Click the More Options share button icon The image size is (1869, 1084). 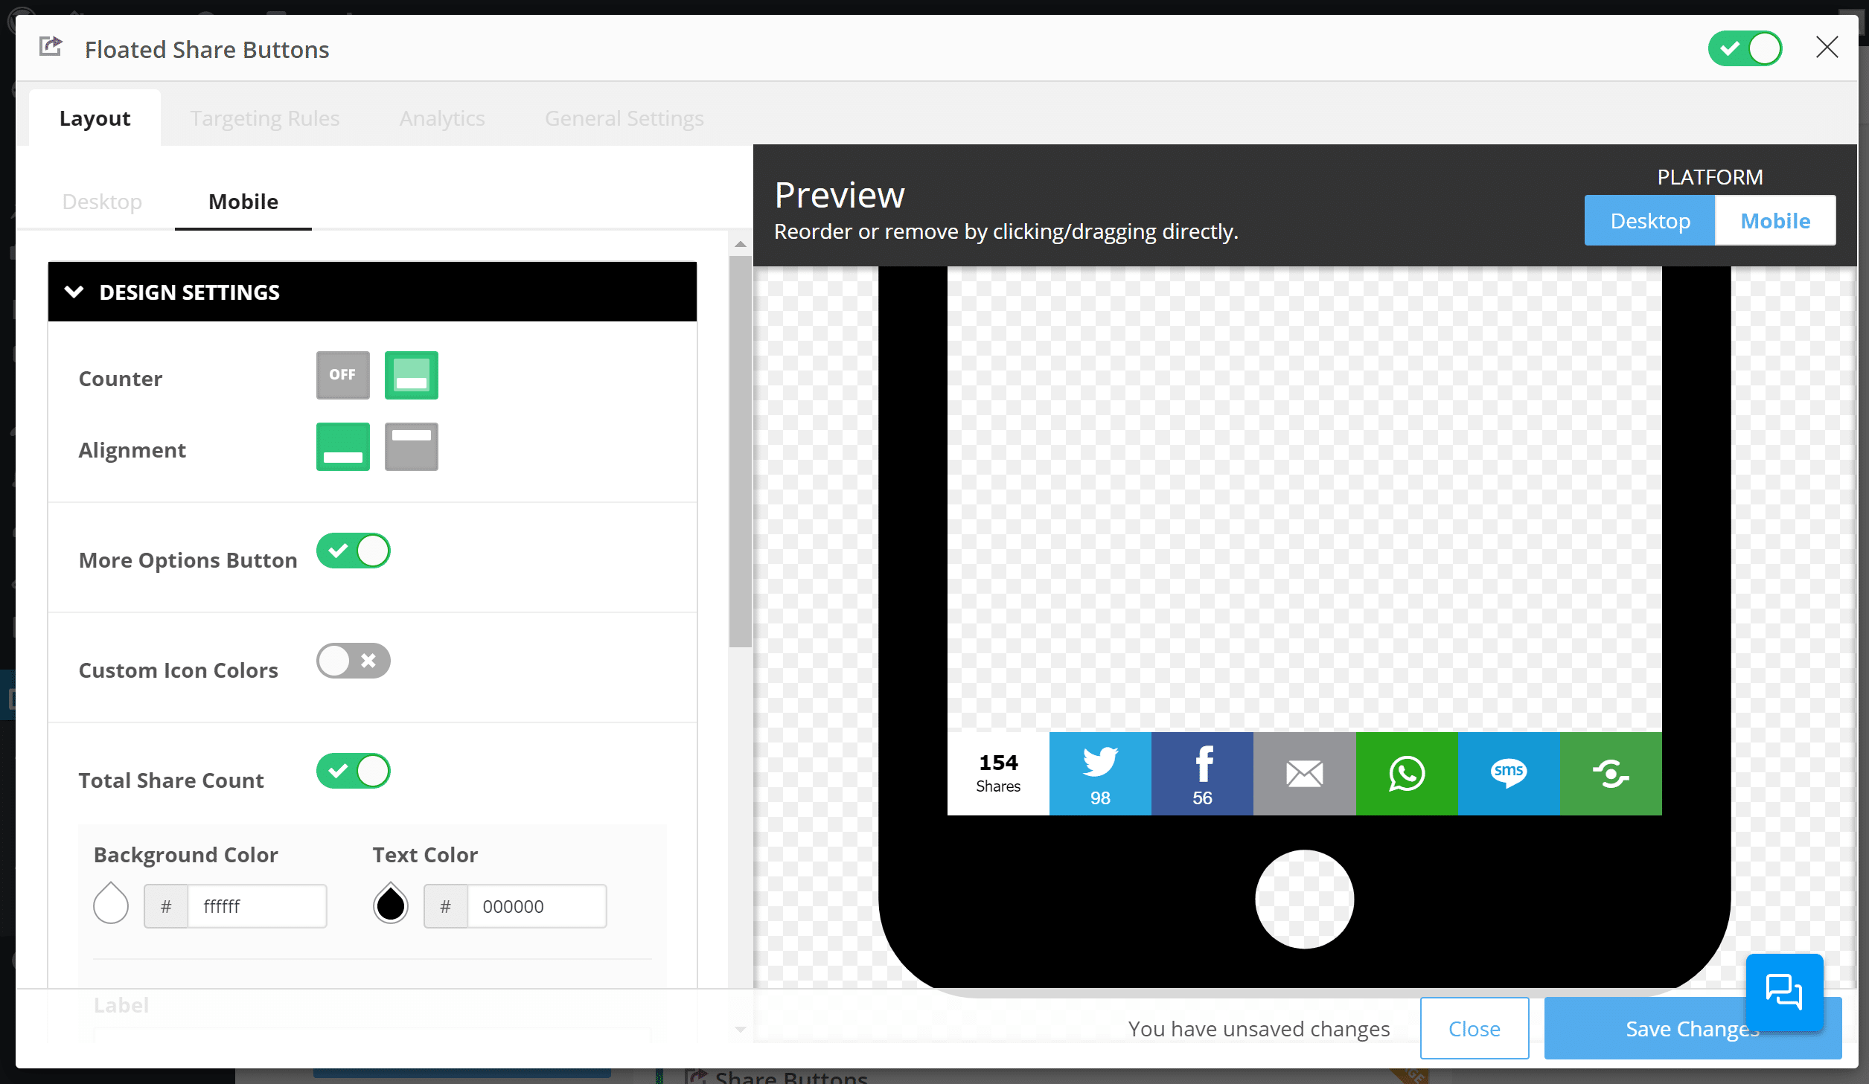point(1611,773)
